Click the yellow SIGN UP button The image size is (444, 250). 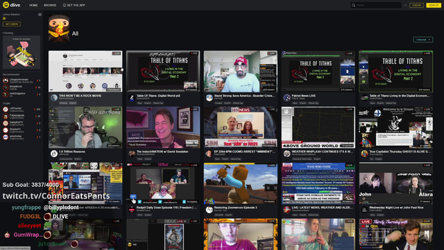(x=433, y=5)
